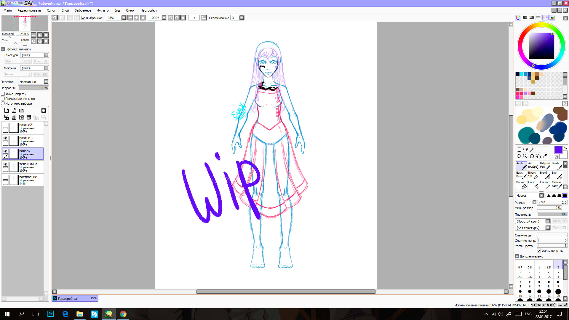Show the color wheel panel toggle icon
569x320 pixels.
(518, 18)
